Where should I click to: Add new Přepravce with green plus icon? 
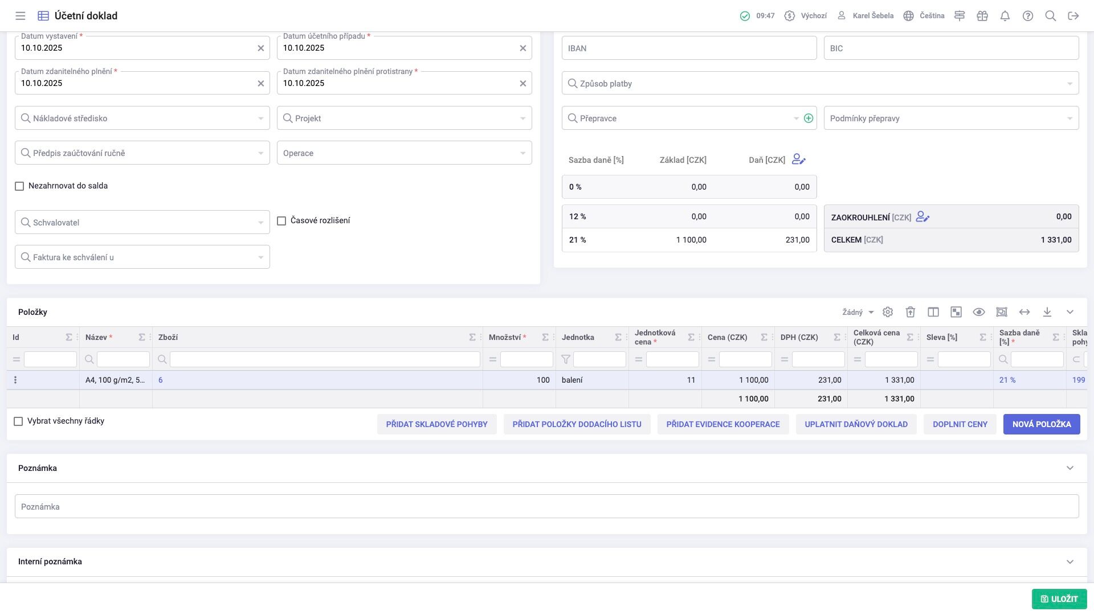809,118
